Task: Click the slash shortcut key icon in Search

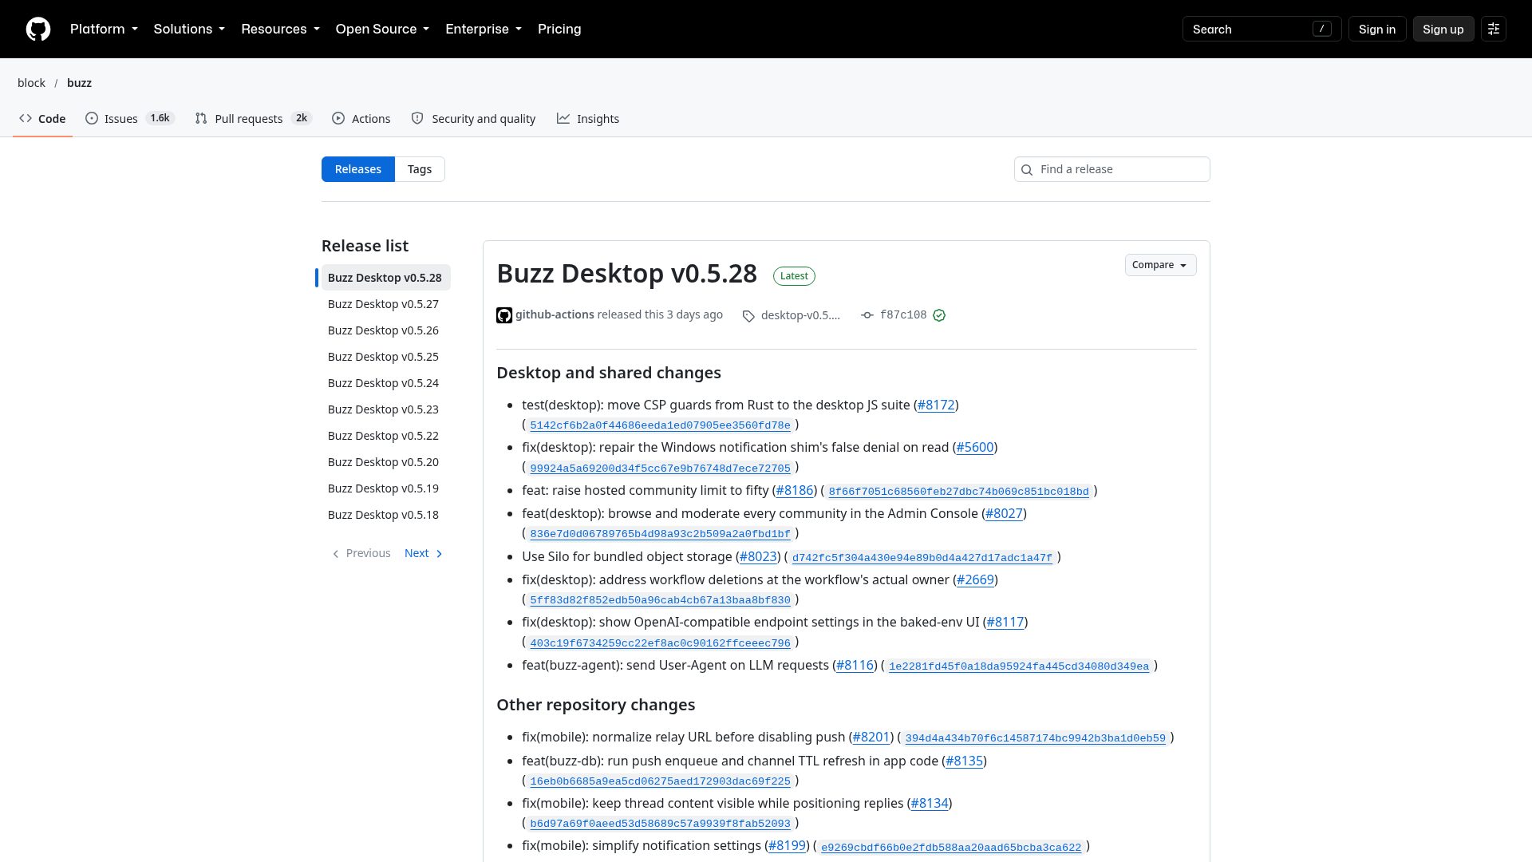Action: point(1322,30)
